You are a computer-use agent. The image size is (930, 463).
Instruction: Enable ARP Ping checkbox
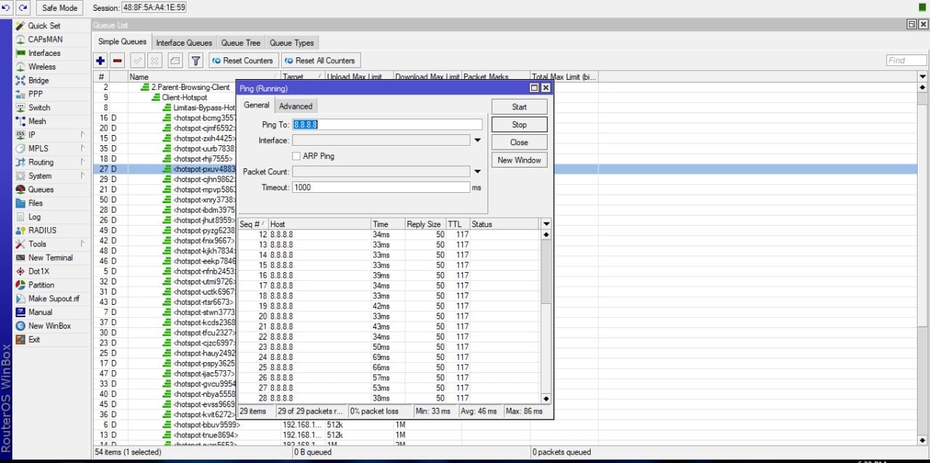coord(296,156)
